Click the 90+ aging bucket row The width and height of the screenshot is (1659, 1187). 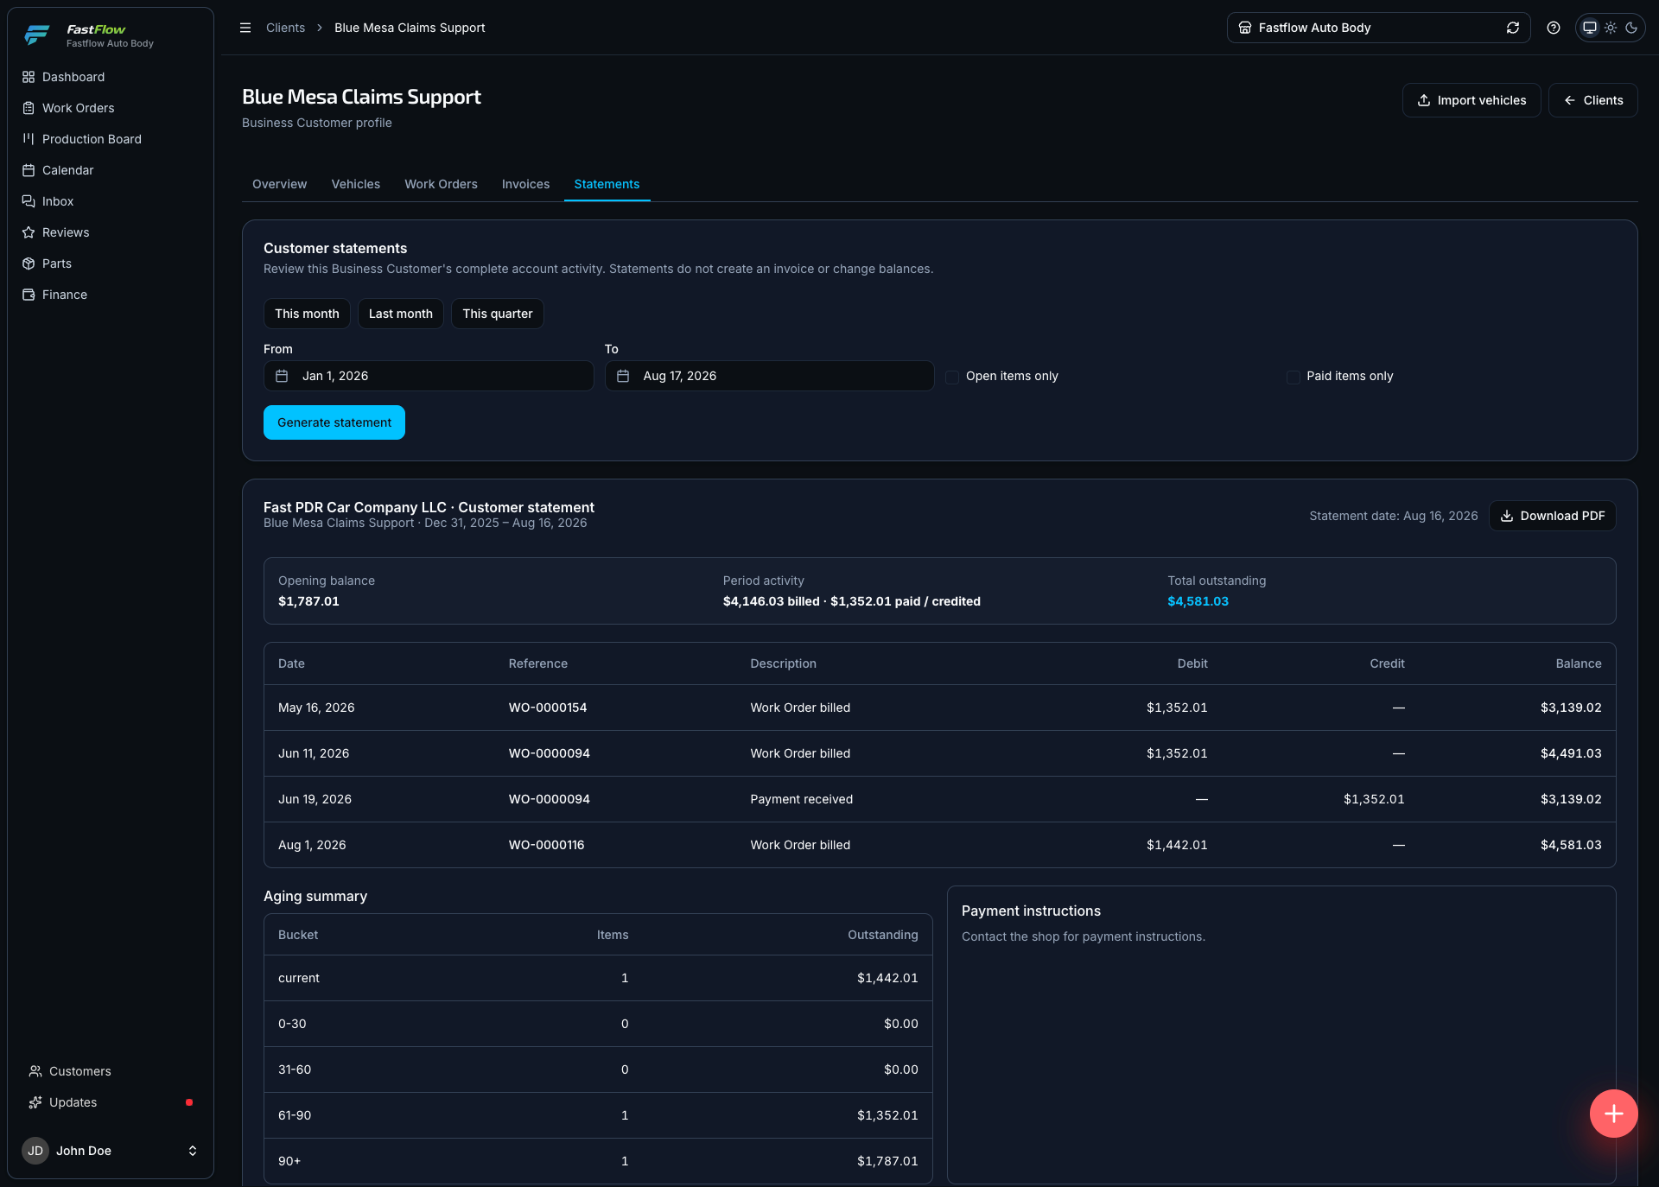pos(598,1161)
